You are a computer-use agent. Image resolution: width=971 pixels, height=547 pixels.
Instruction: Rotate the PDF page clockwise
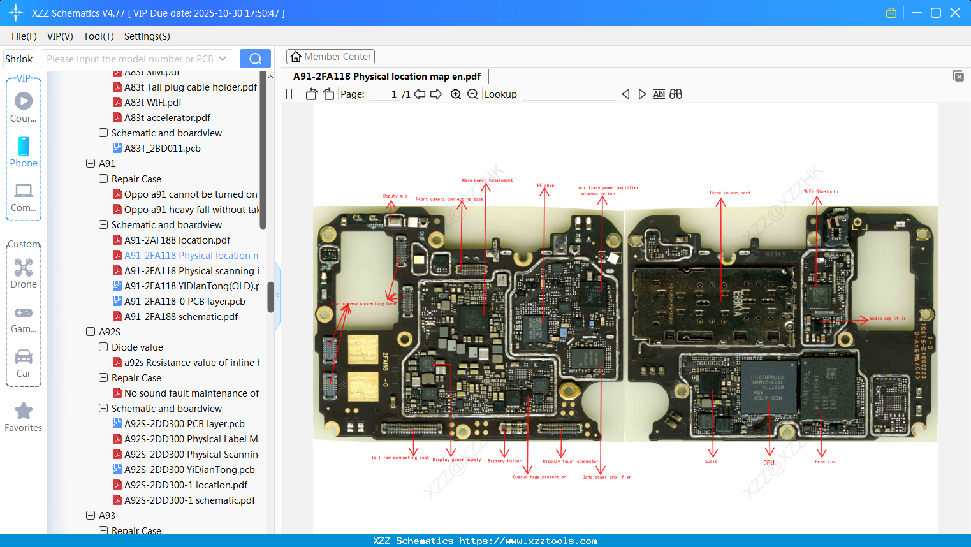(x=328, y=94)
